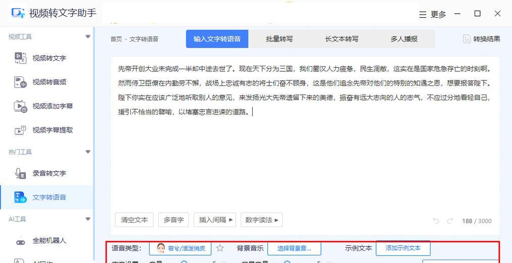Switch to 批量转写 tab

click(x=279, y=39)
